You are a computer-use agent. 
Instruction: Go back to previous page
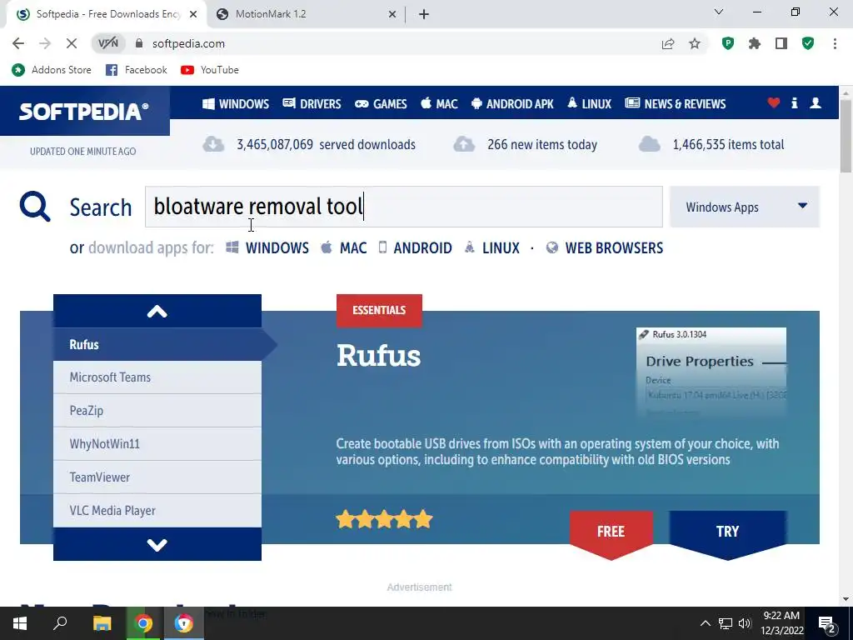click(18, 43)
